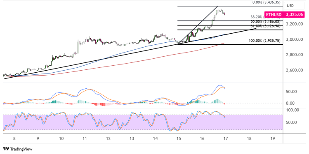Click date 10 on time axis
309x154 pixels.
point(61,139)
